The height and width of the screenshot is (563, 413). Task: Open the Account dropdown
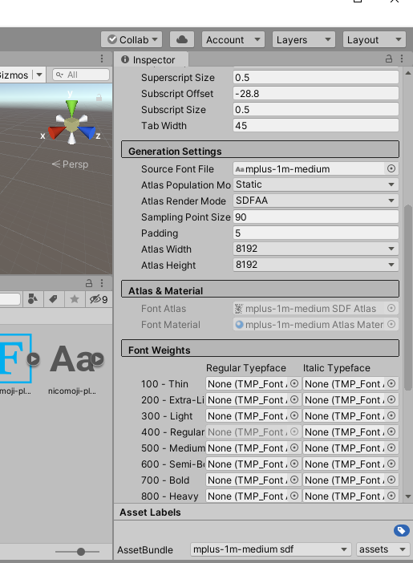pyautogui.click(x=233, y=39)
